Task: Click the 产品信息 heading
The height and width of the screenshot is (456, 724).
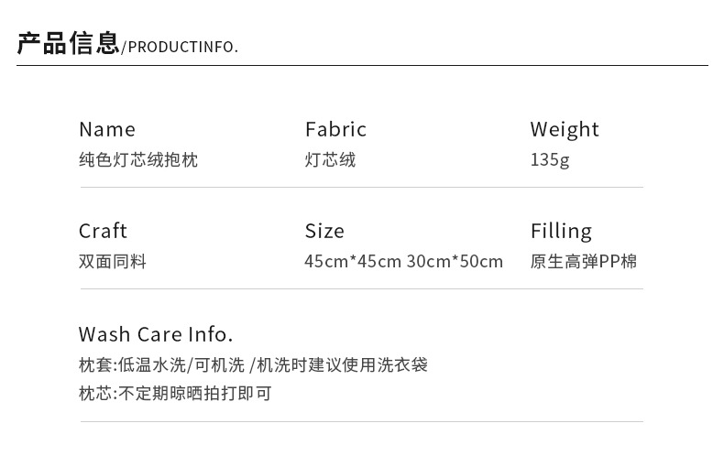Action: coord(69,44)
